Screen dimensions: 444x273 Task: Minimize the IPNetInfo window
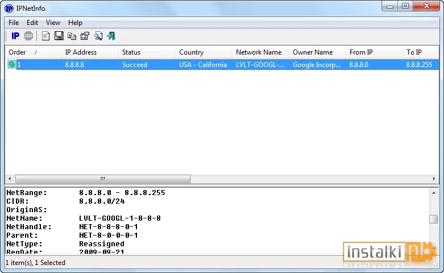coord(390,6)
